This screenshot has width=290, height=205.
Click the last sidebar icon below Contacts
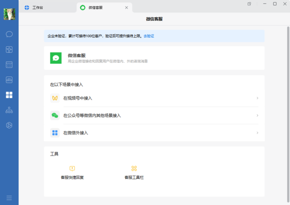coord(9,125)
